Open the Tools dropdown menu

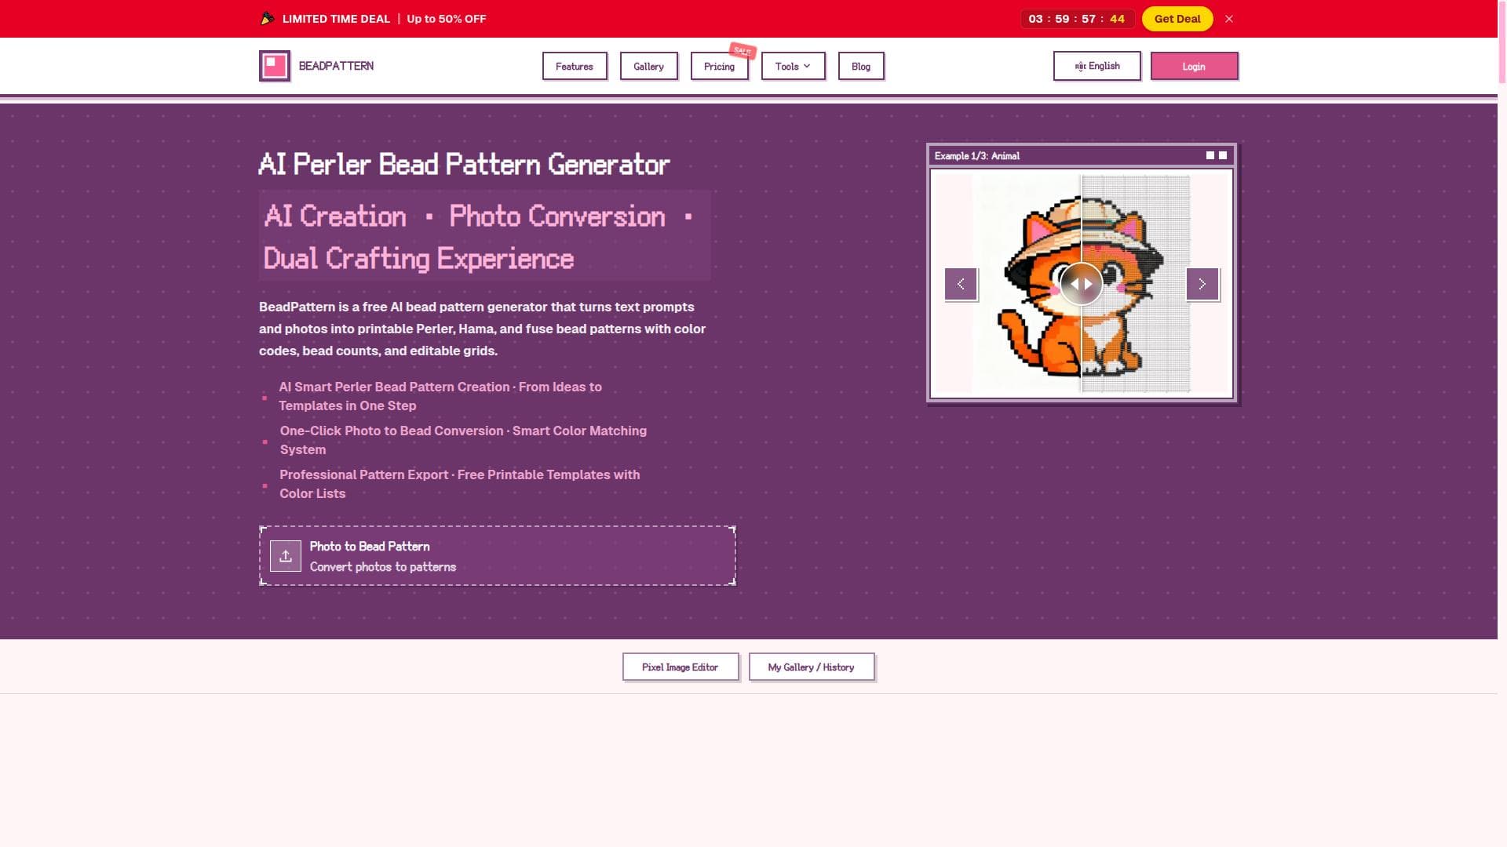coord(793,66)
